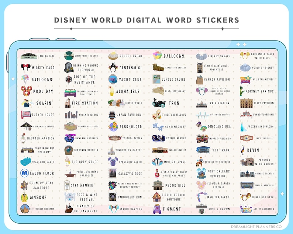Choose the Monorail station icon
293x234 pixels.
pos(70,93)
